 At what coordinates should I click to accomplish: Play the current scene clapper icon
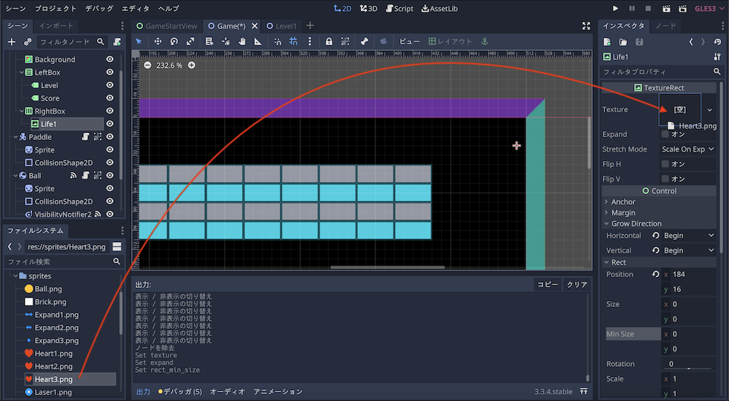point(666,8)
